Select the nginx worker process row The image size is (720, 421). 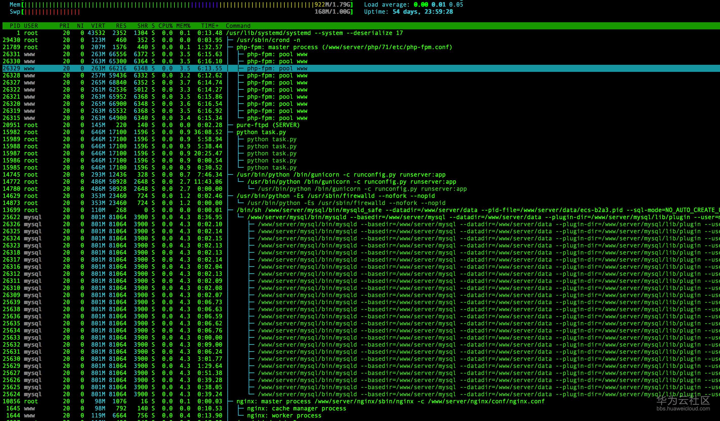[284, 416]
